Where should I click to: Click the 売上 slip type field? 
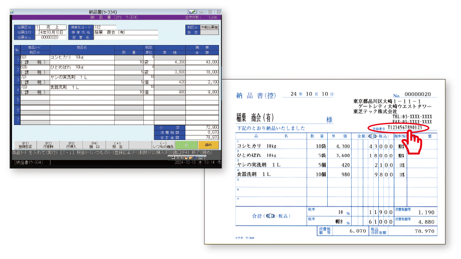pyautogui.click(x=52, y=27)
